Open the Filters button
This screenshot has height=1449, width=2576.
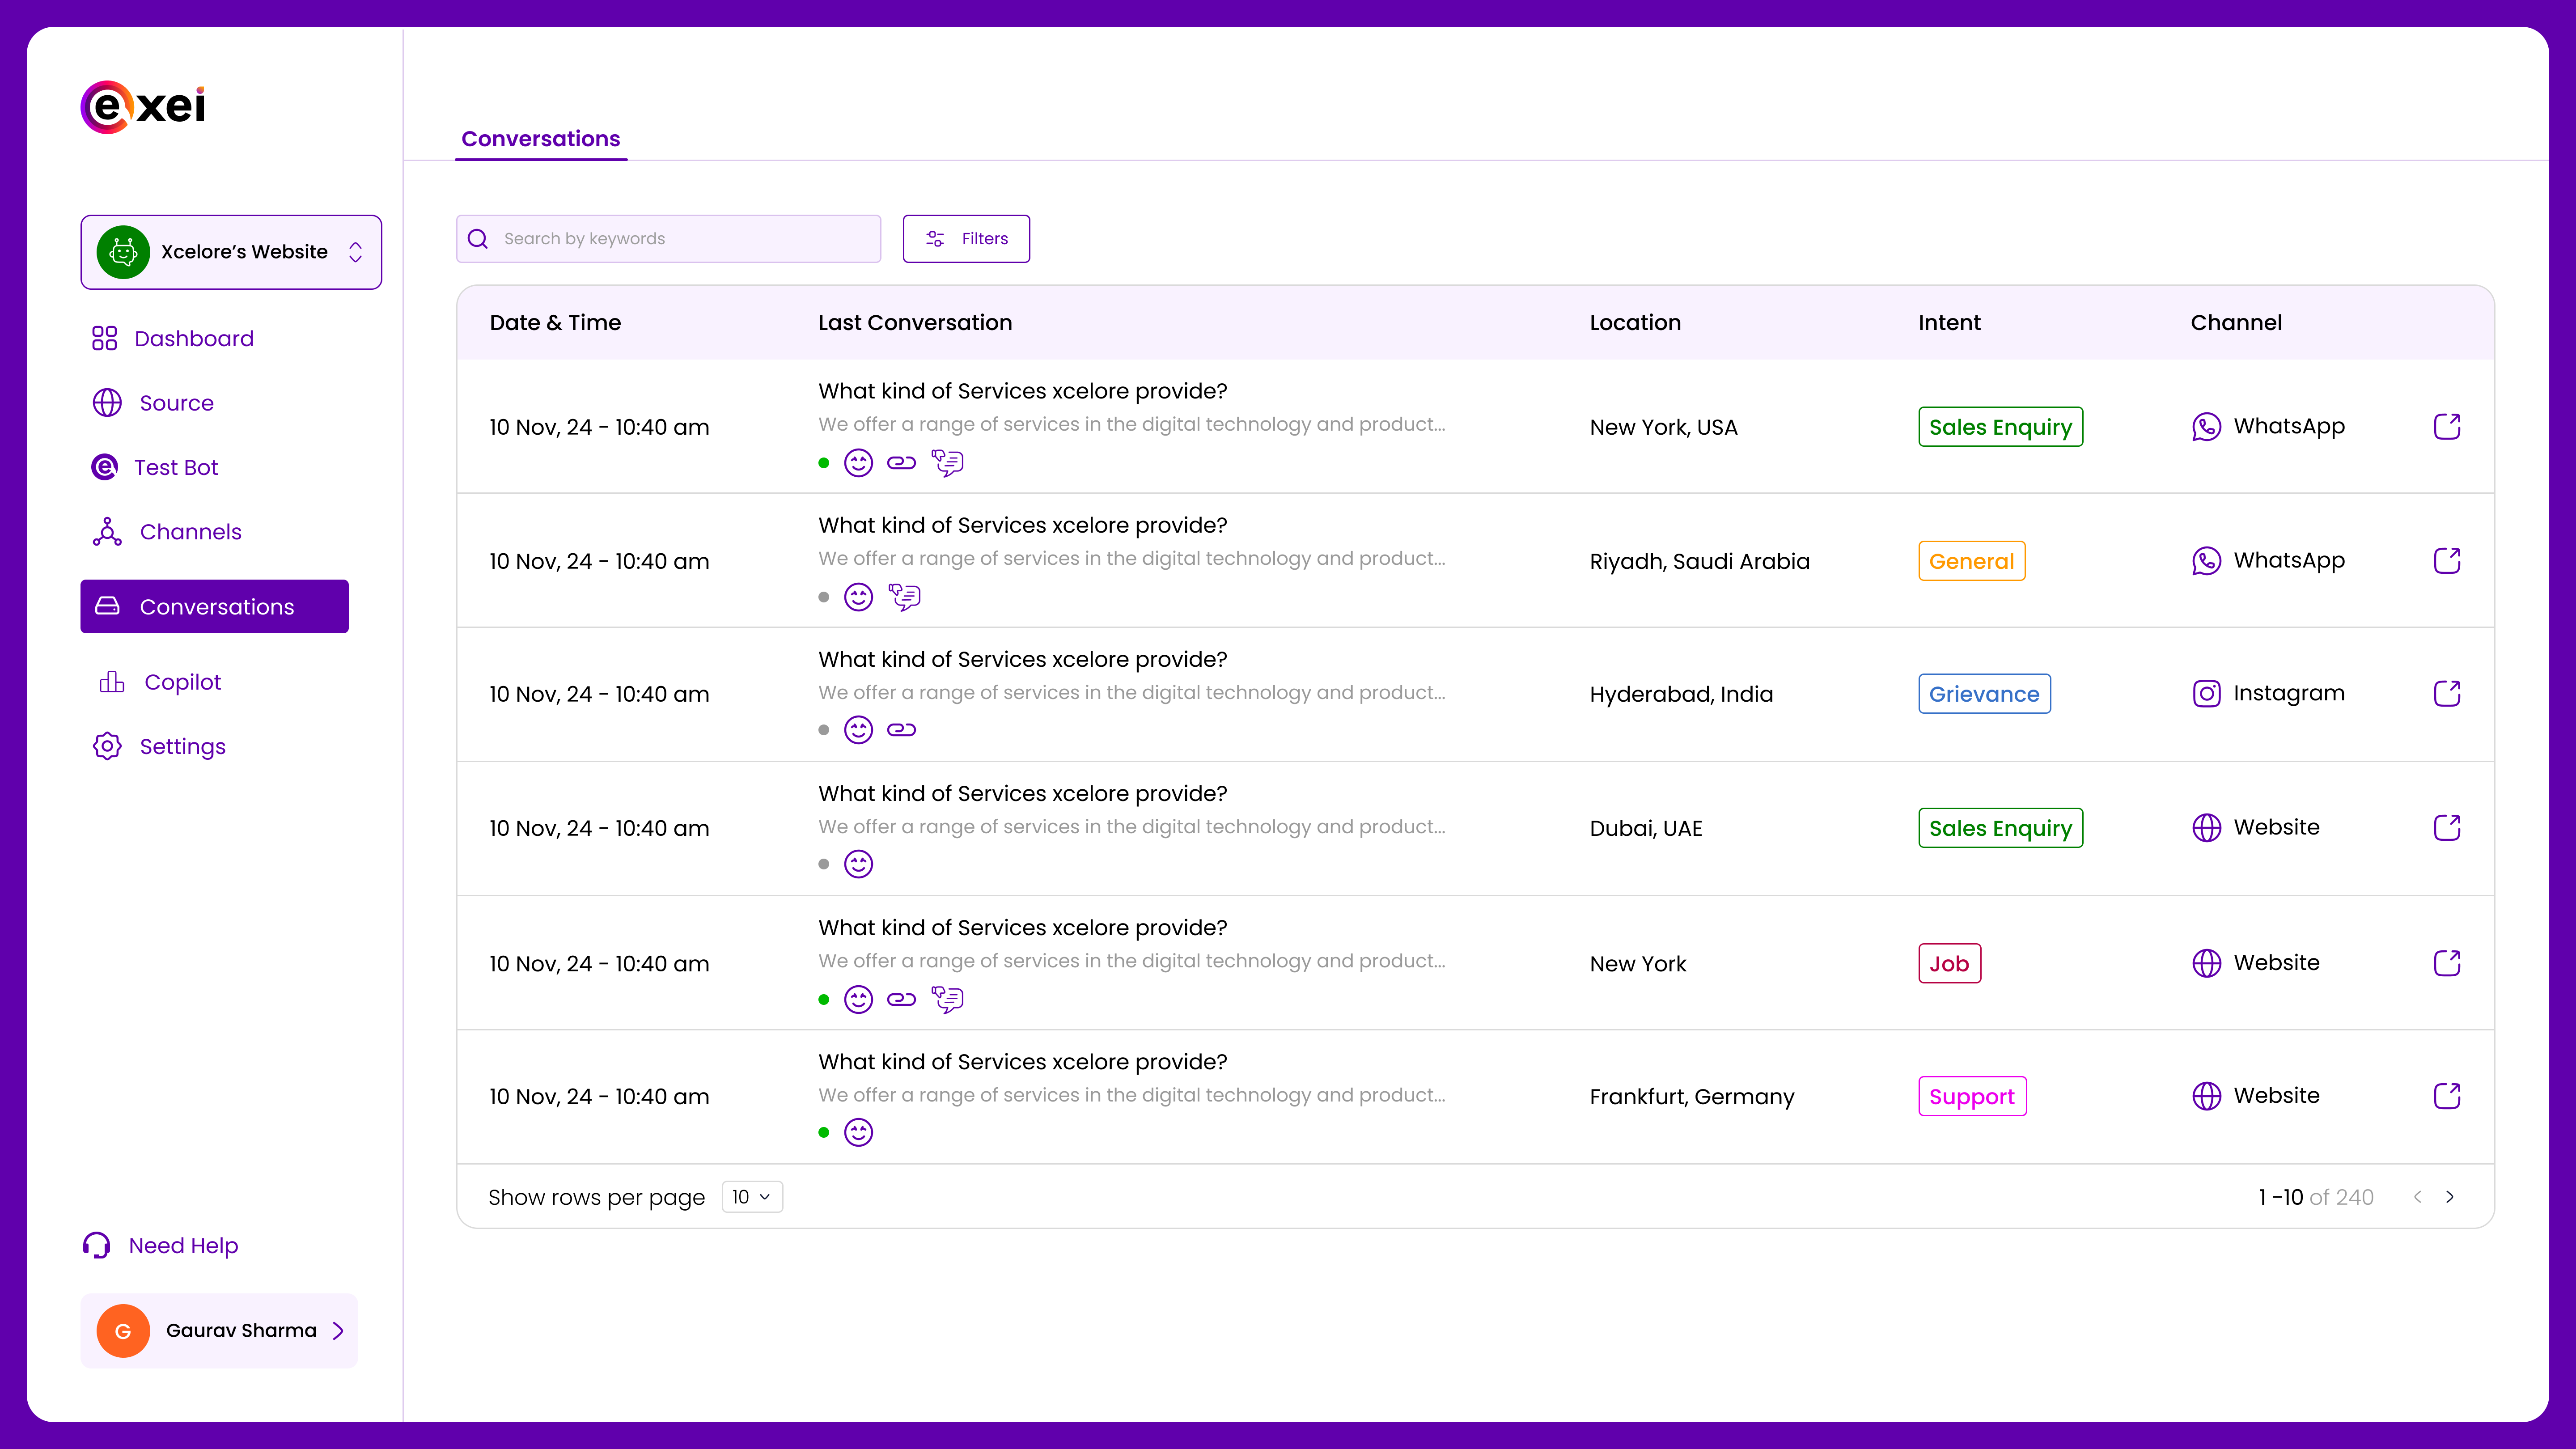[966, 239]
